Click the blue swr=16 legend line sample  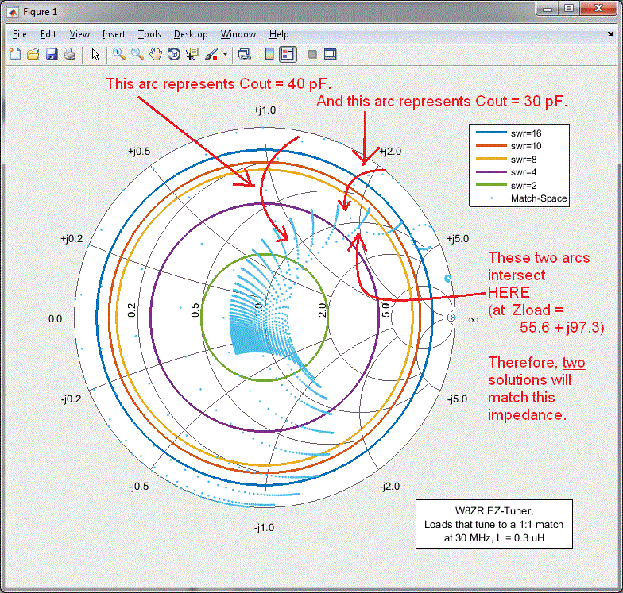click(491, 133)
